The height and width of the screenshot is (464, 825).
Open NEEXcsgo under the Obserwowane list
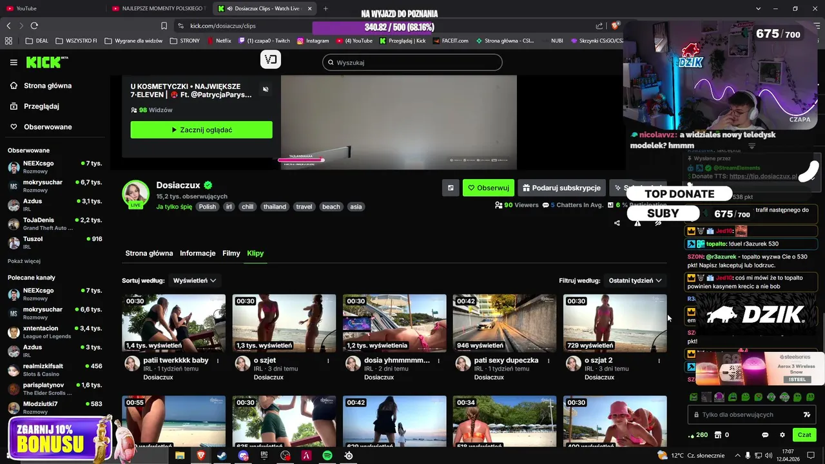pos(55,168)
